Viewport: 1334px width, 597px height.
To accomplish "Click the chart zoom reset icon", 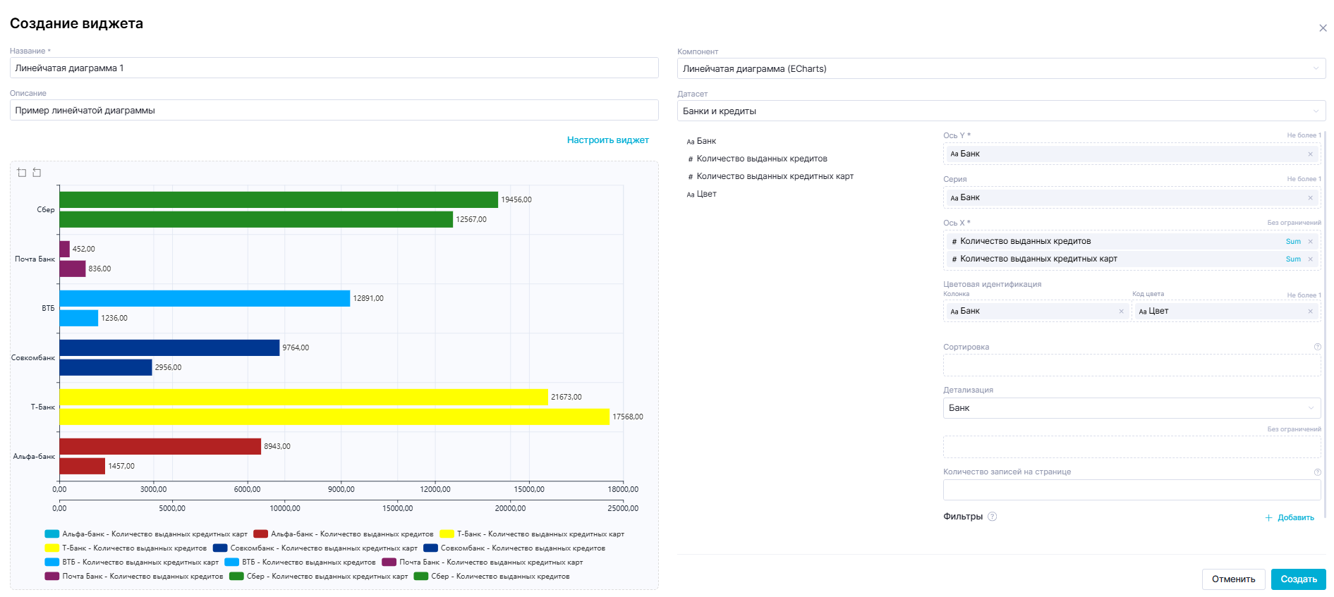I will tap(37, 173).
